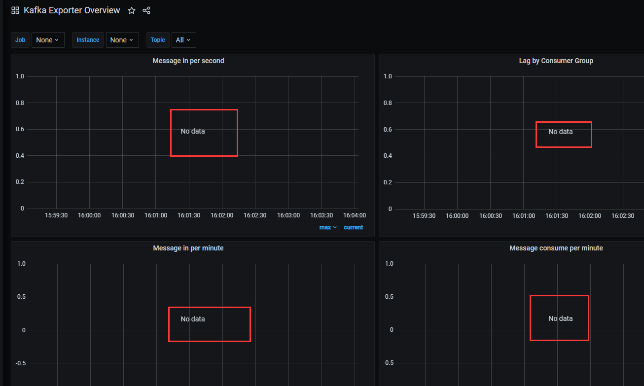The height and width of the screenshot is (386, 644).
Task: Open the dashboards grid icon
Action: (15, 10)
